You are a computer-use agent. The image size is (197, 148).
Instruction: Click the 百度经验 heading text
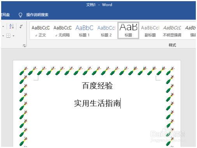(97, 86)
